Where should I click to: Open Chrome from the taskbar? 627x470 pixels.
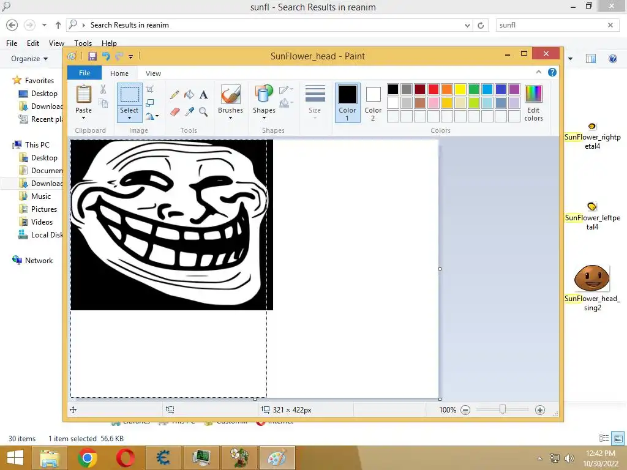pyautogui.click(x=88, y=458)
